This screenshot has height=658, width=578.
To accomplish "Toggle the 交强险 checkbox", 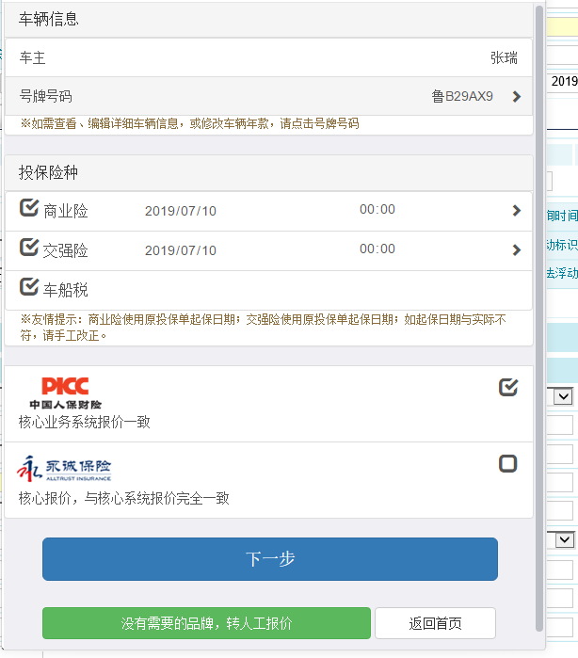I will click(x=29, y=248).
